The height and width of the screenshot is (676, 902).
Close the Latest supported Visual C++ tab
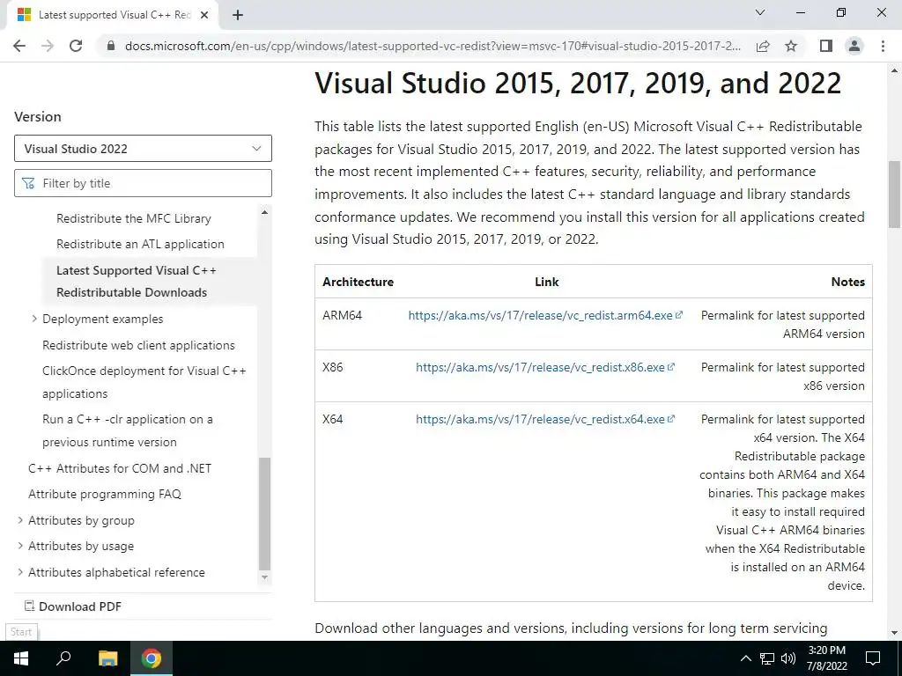coord(204,16)
